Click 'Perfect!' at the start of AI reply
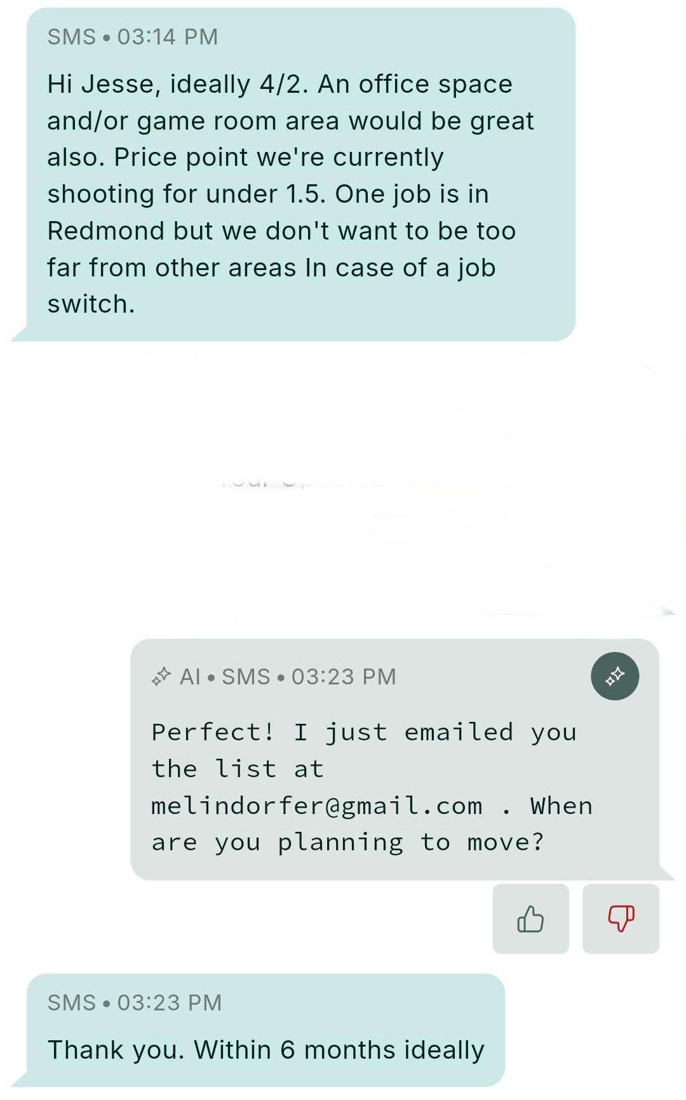The width and height of the screenshot is (686, 1100). click(213, 732)
